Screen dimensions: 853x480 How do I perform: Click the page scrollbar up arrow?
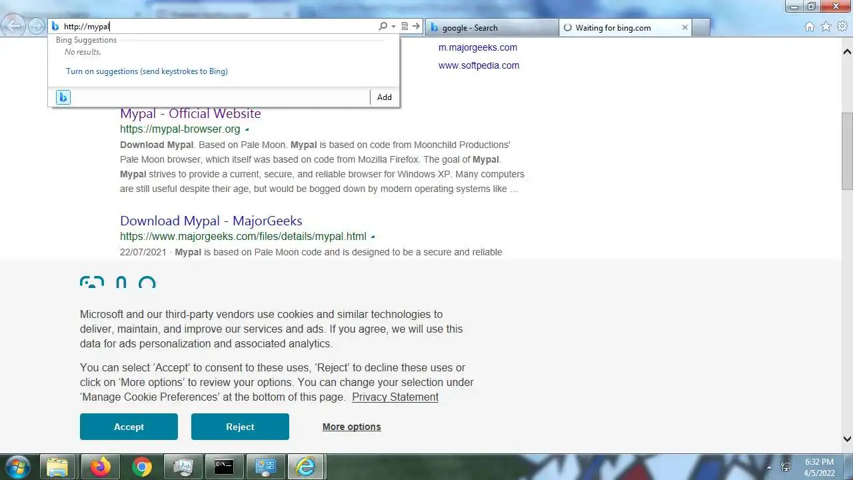pyautogui.click(x=847, y=52)
